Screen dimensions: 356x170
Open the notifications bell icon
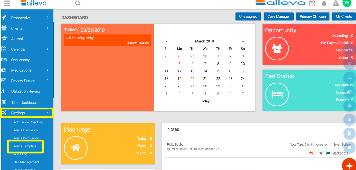coord(324,3)
